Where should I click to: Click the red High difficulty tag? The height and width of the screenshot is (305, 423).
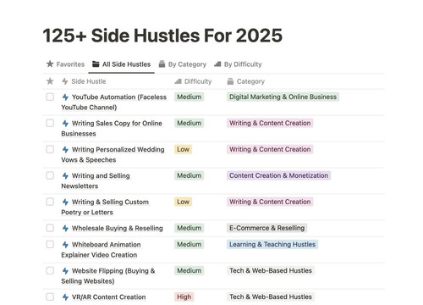(x=184, y=297)
